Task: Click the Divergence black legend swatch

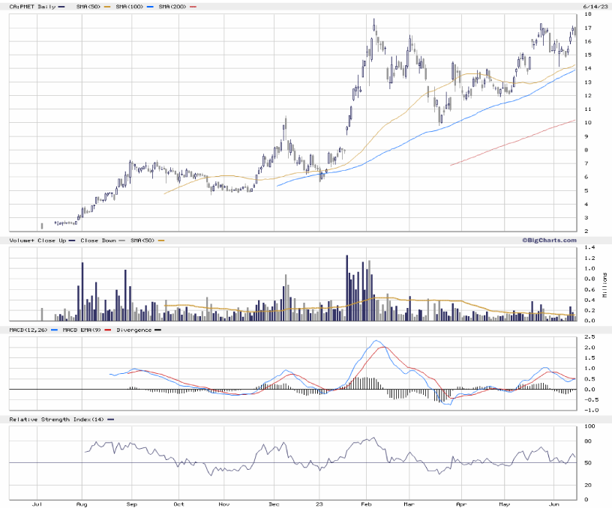Action: tap(157, 330)
